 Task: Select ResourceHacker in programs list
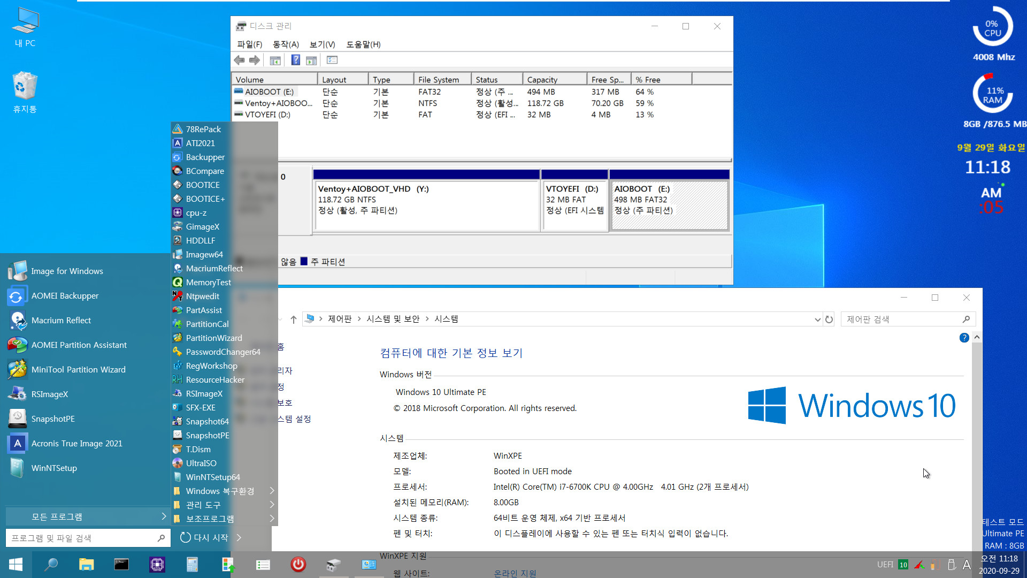(x=215, y=379)
